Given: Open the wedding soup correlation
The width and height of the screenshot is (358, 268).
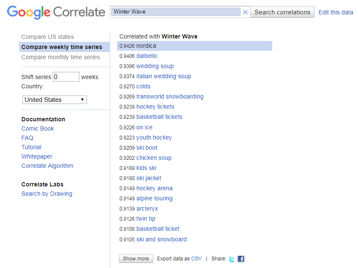Looking at the screenshot, I should point(155,66).
